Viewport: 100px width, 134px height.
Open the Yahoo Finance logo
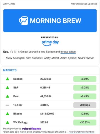coord(31,129)
